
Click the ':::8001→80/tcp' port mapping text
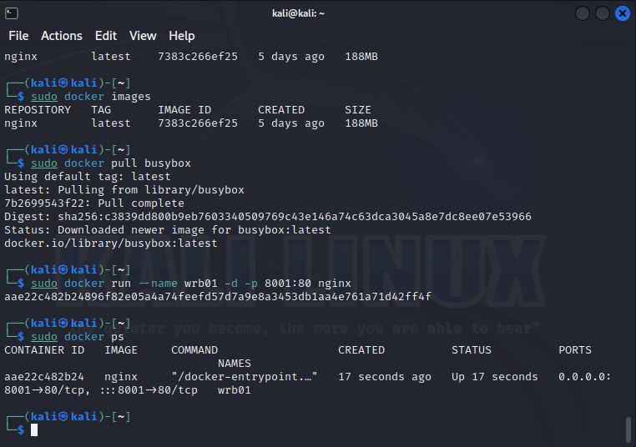(x=148, y=390)
